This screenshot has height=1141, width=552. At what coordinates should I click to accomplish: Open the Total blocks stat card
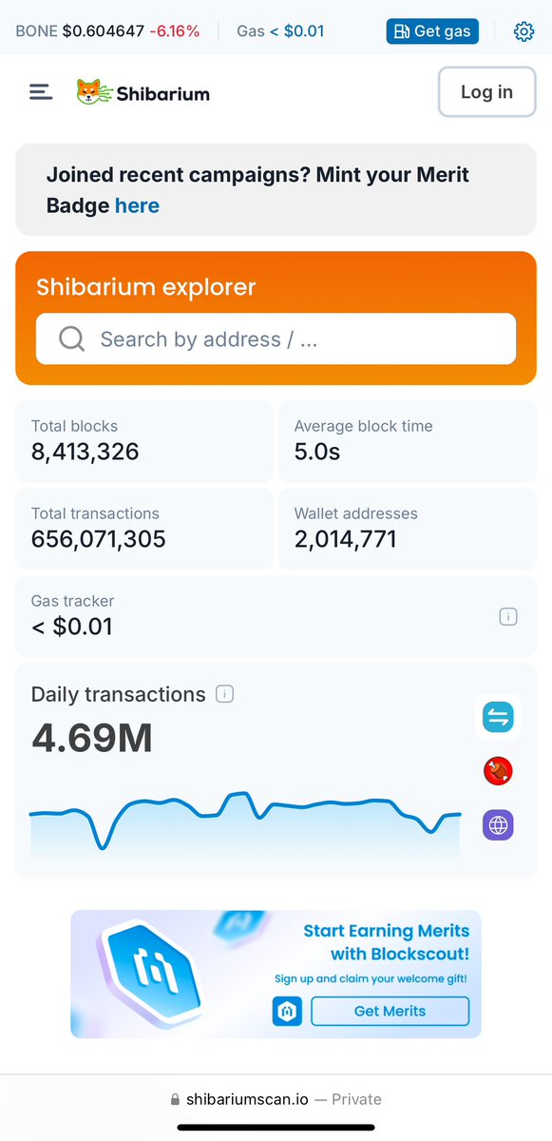pyautogui.click(x=143, y=441)
